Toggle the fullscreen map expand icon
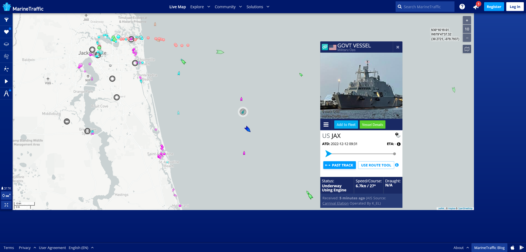Image resolution: width=526 pixels, height=252 pixels. [6, 205]
